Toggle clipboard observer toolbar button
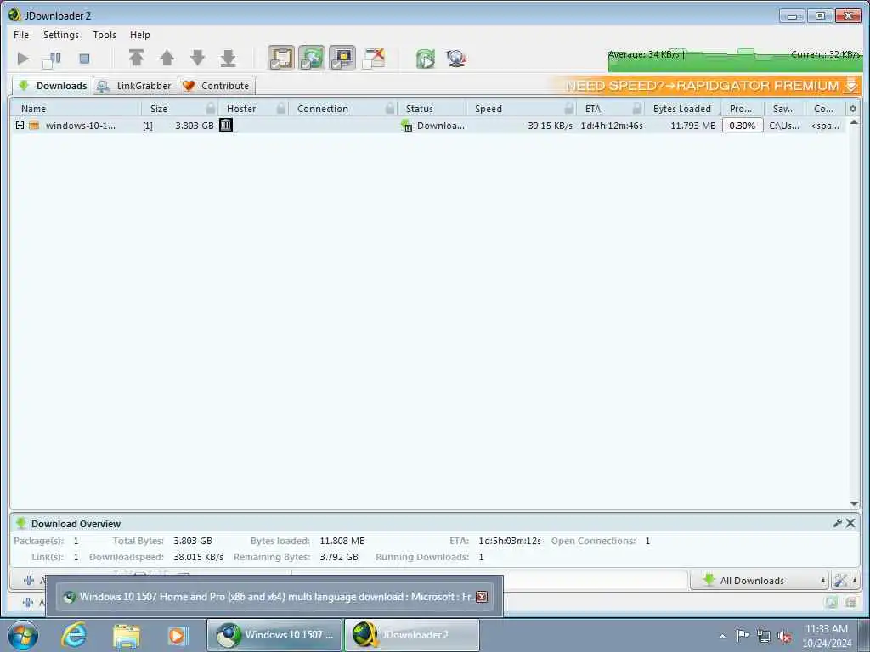Viewport: 870px width, 652px height. coord(281,58)
